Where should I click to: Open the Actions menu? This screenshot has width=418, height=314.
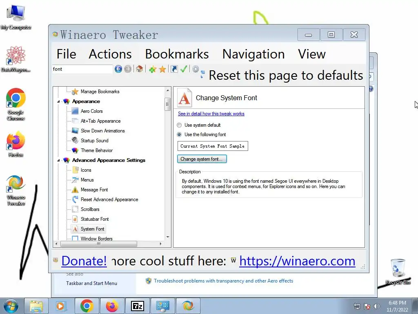(110, 54)
